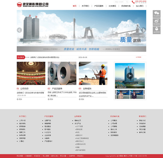
Task: Open footer link 公司介绍
Action: 22,121
